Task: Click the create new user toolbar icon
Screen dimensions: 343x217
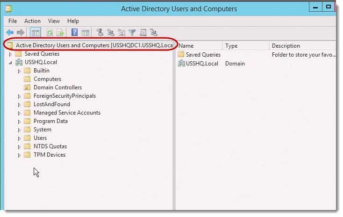Action: (x=100, y=32)
